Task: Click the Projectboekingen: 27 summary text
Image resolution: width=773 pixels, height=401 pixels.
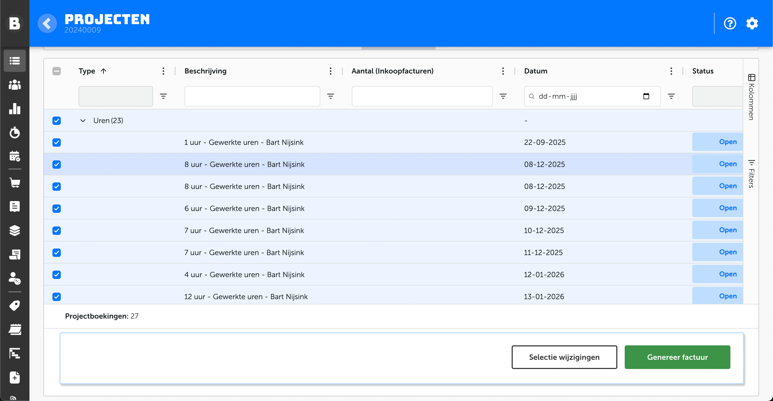Action: coord(102,316)
